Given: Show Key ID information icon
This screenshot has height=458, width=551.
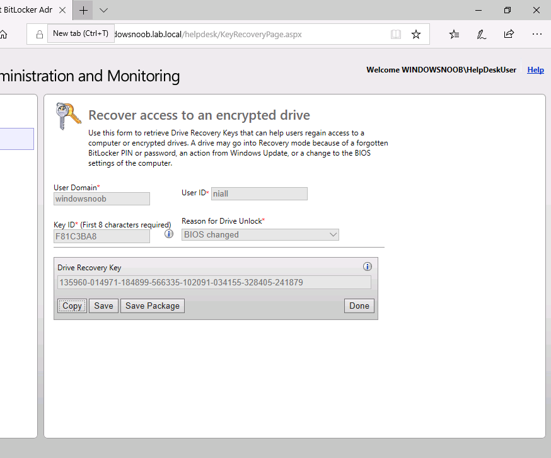Looking at the screenshot, I should click(169, 234).
